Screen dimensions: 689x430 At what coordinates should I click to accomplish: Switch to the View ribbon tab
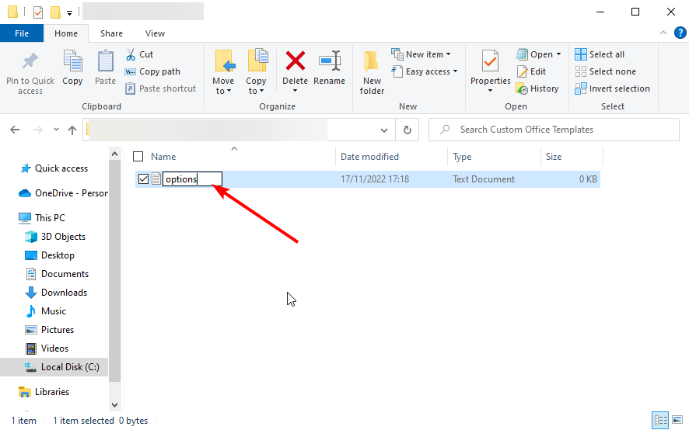(155, 33)
